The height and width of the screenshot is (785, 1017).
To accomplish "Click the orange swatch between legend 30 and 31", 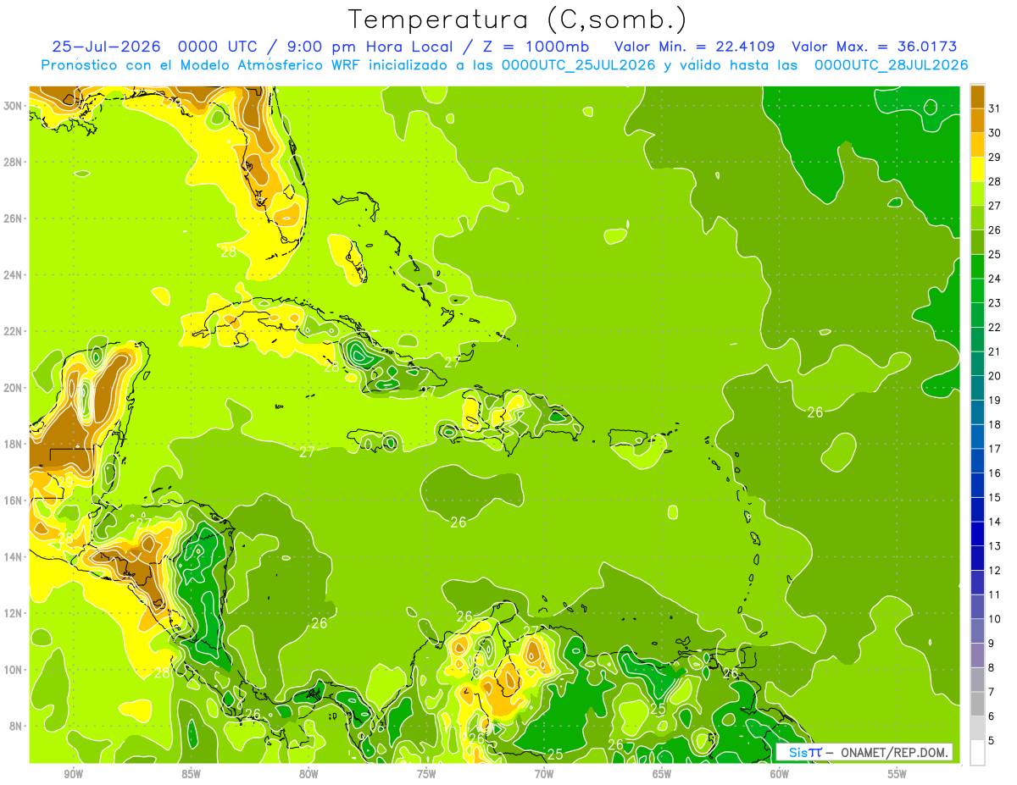I will click(x=977, y=121).
